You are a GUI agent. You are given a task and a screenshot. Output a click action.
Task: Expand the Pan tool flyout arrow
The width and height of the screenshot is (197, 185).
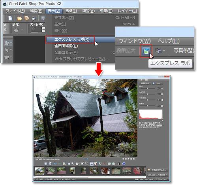11,43
